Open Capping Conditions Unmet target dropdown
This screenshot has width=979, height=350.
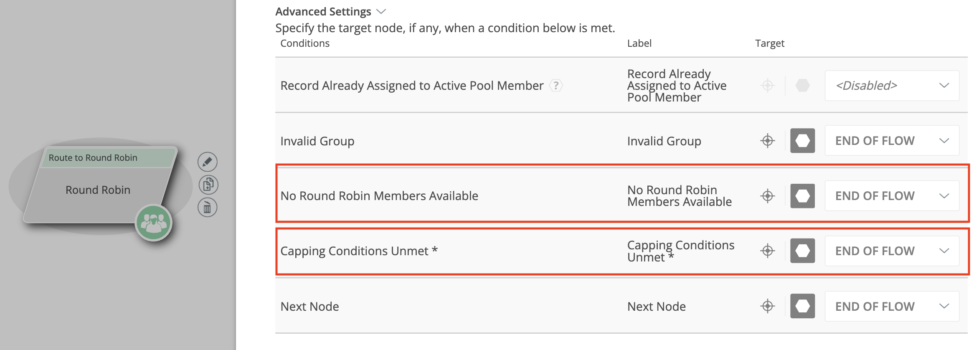tap(892, 251)
